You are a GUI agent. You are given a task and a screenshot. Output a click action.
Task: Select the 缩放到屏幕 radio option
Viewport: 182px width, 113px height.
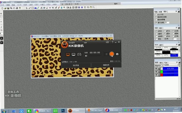[156, 20]
